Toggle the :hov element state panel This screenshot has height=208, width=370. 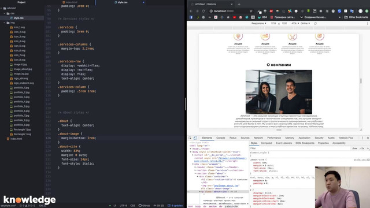click(x=354, y=148)
